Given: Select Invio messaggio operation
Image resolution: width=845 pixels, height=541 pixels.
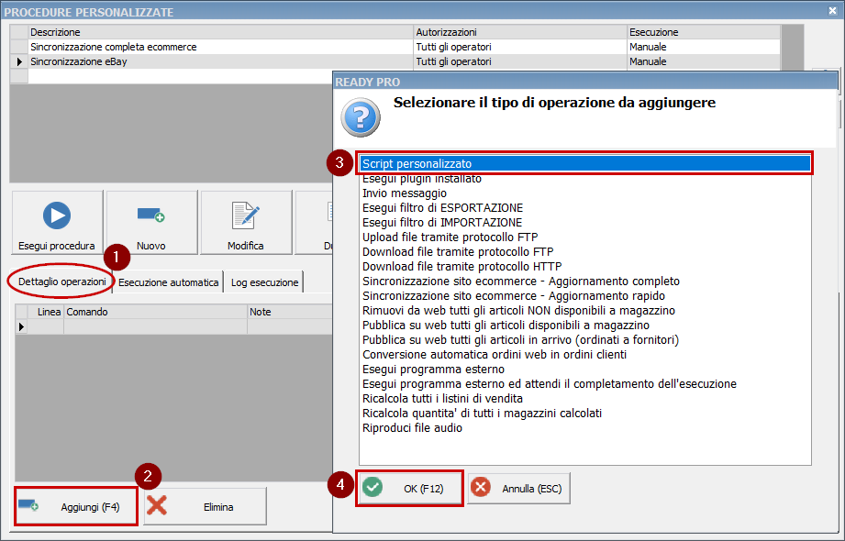Looking at the screenshot, I should tap(405, 193).
